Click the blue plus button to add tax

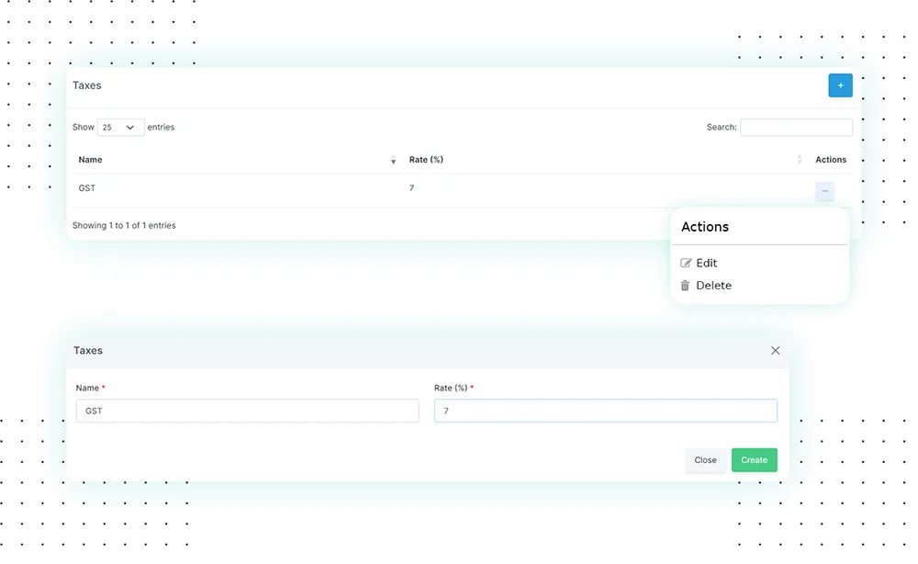(840, 85)
